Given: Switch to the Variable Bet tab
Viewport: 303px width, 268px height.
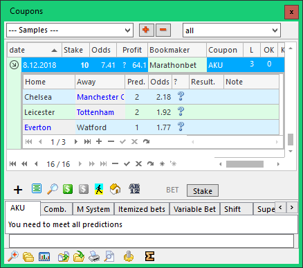Looking at the screenshot, I should [x=194, y=209].
